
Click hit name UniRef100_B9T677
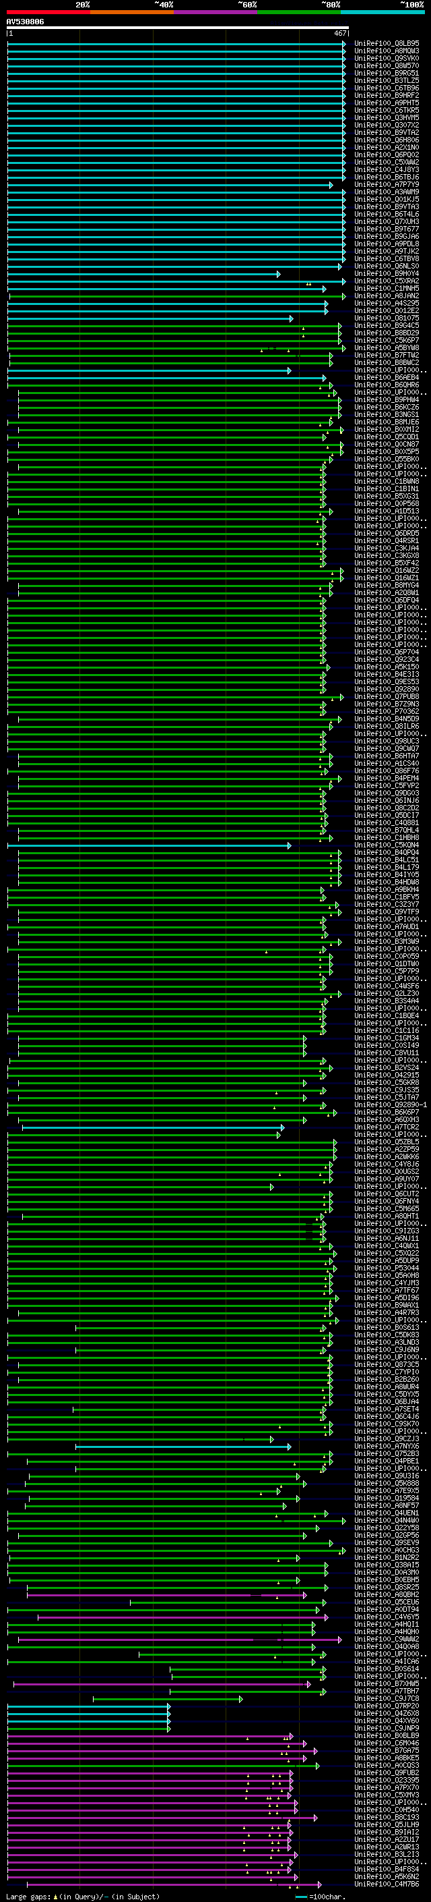(387, 229)
